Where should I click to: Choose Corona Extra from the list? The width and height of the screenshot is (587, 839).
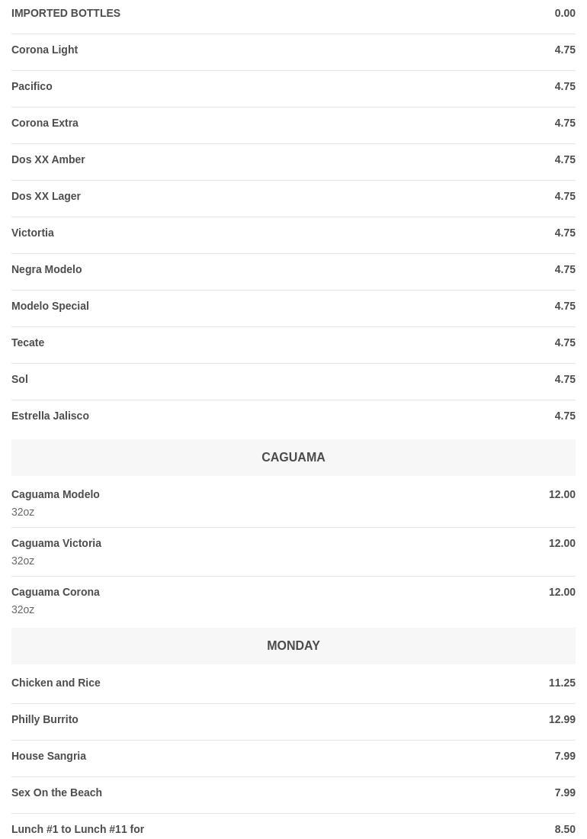[x=45, y=123]
